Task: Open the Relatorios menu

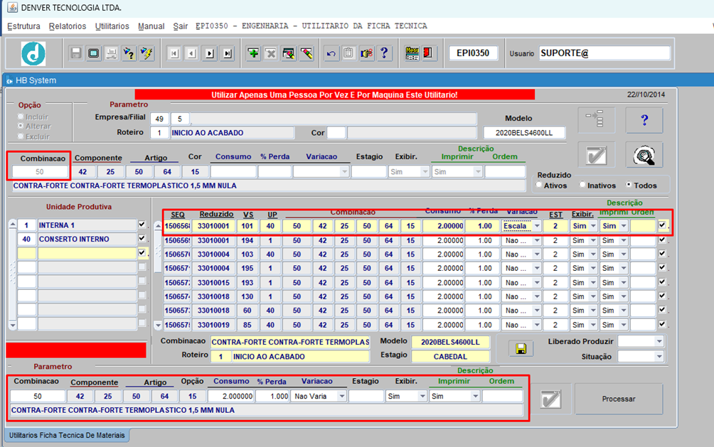Action: [68, 26]
